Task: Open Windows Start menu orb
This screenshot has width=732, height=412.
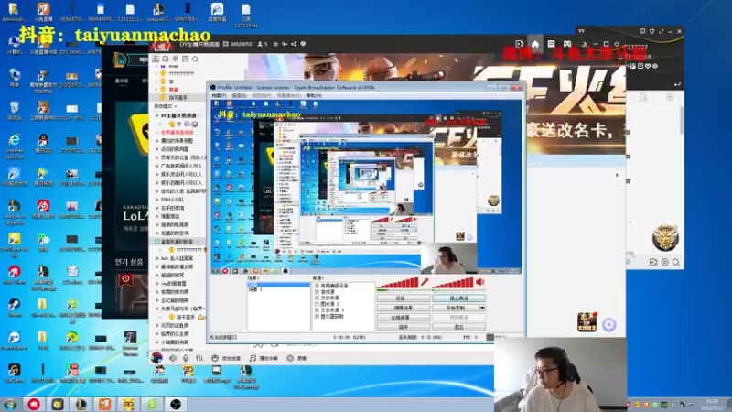Action: 10,404
